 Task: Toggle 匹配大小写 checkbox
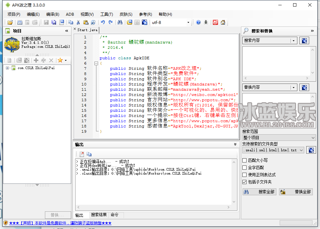[245, 161]
